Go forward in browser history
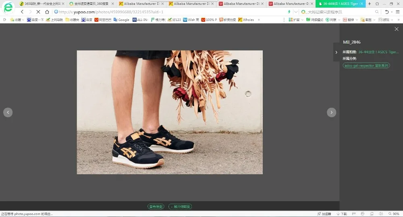 (30, 12)
